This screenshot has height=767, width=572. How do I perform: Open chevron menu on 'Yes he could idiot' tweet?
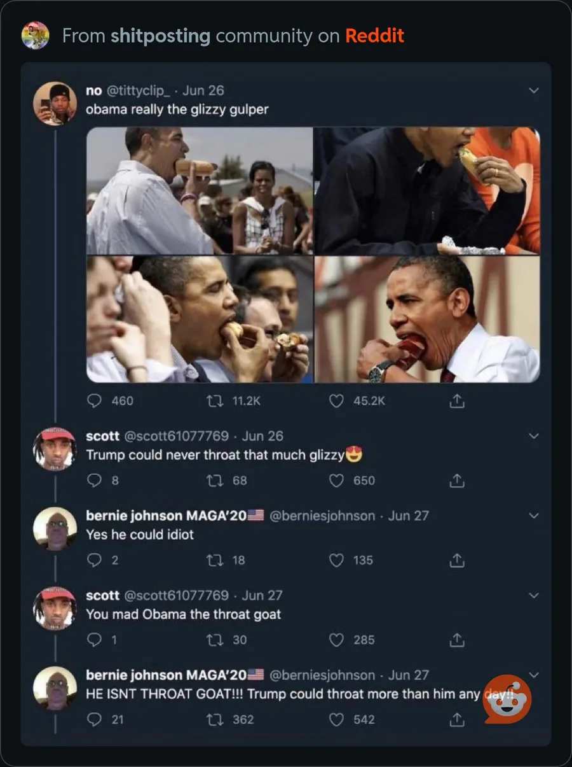534,516
